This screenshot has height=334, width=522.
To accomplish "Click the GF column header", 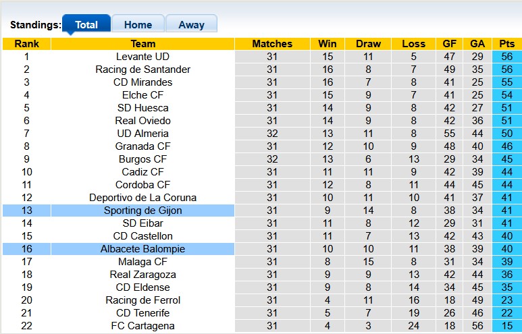I will pos(449,44).
